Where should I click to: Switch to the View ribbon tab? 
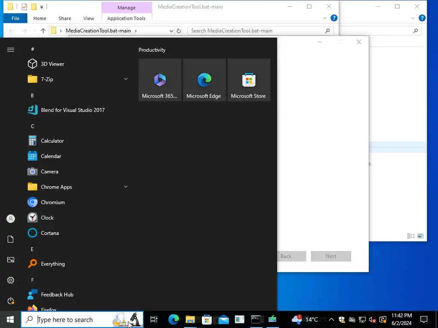(x=89, y=18)
